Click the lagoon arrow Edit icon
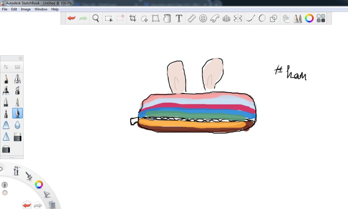Screen dimensions: 348x209 [x=47, y=194]
